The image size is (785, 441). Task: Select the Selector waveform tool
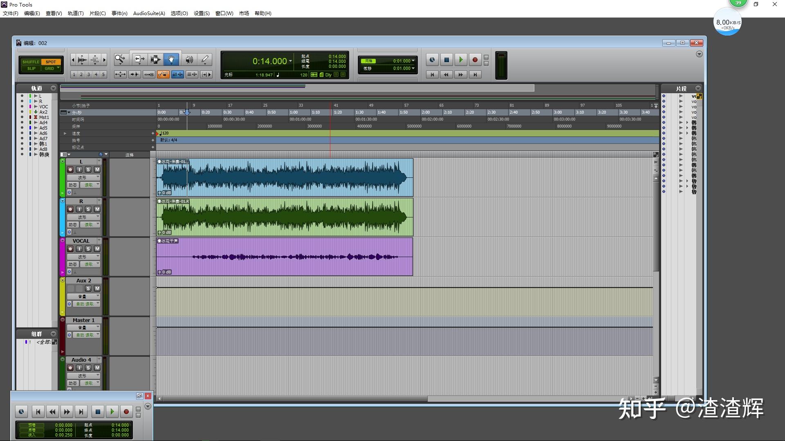(x=155, y=60)
